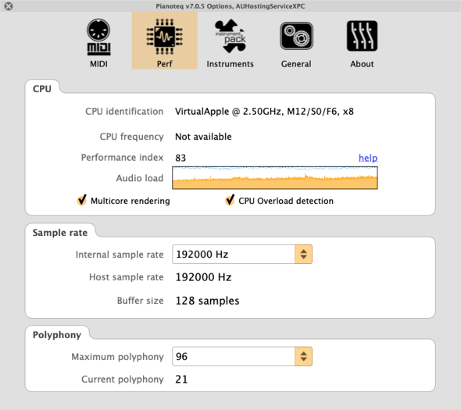Expand the Internal sample rate dropdown

click(242, 255)
